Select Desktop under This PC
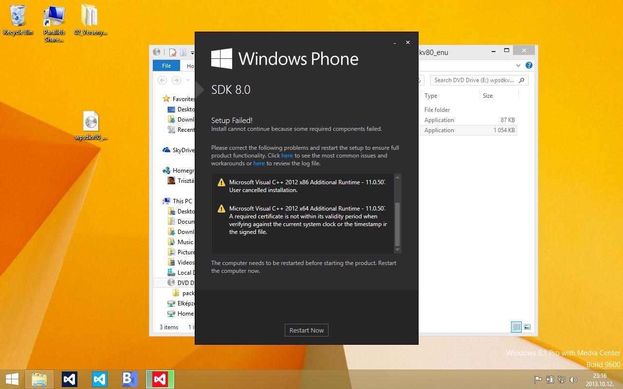Viewport: 623px width, 389px height. click(181, 212)
